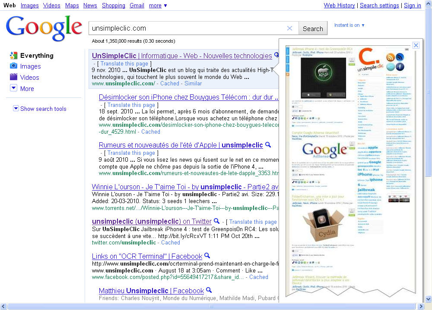Click the Videos film icon in sidebar

point(13,77)
